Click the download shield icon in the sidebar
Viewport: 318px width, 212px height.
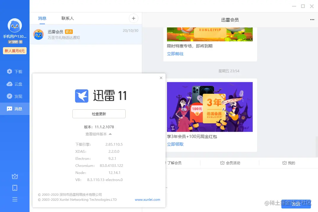click(9, 71)
